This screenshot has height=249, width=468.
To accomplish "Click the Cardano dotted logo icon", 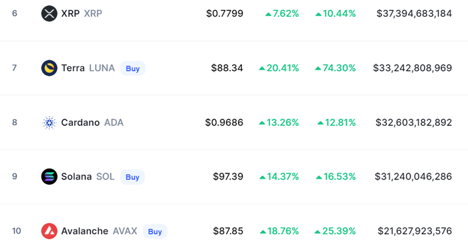I will (49, 122).
